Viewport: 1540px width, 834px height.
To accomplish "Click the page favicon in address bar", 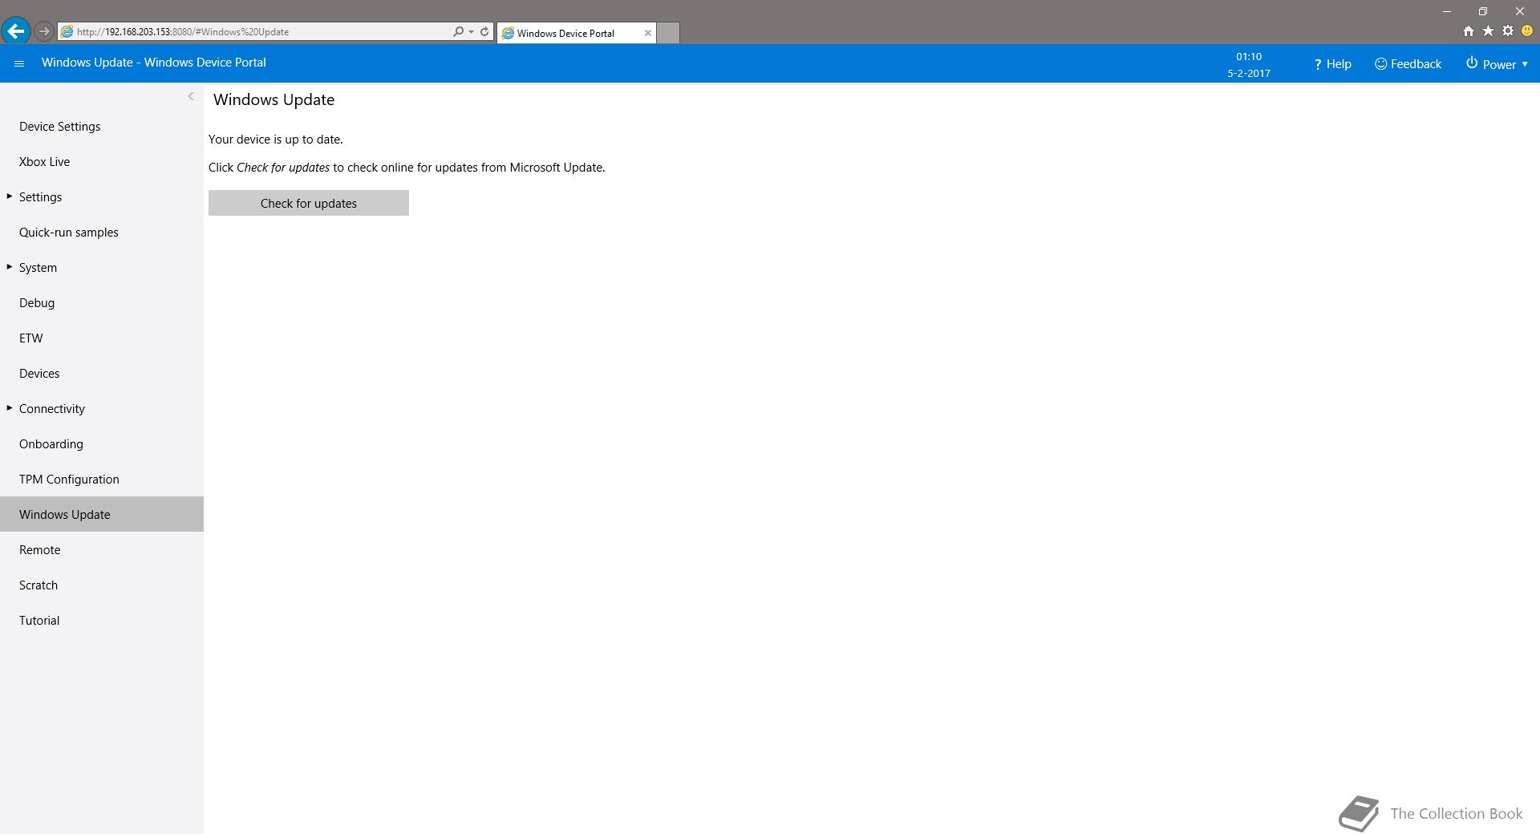I will [x=67, y=31].
